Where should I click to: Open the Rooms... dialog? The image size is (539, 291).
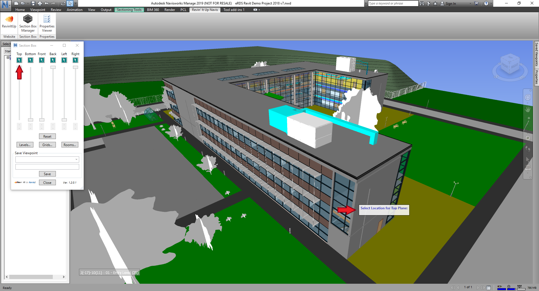[x=70, y=145]
